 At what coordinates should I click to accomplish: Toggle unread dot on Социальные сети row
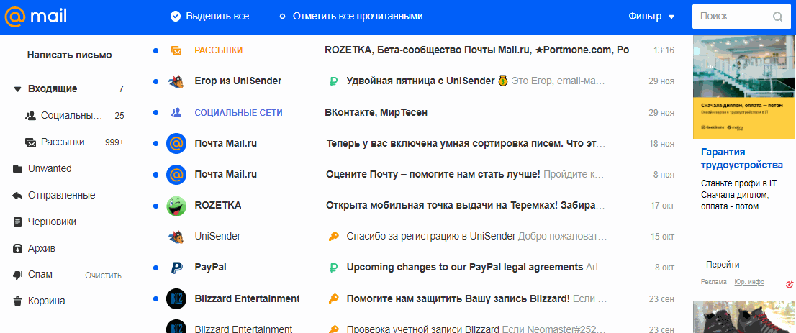[155, 113]
